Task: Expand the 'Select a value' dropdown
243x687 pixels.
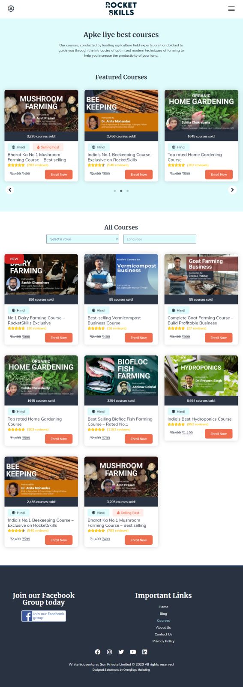Action: point(83,239)
